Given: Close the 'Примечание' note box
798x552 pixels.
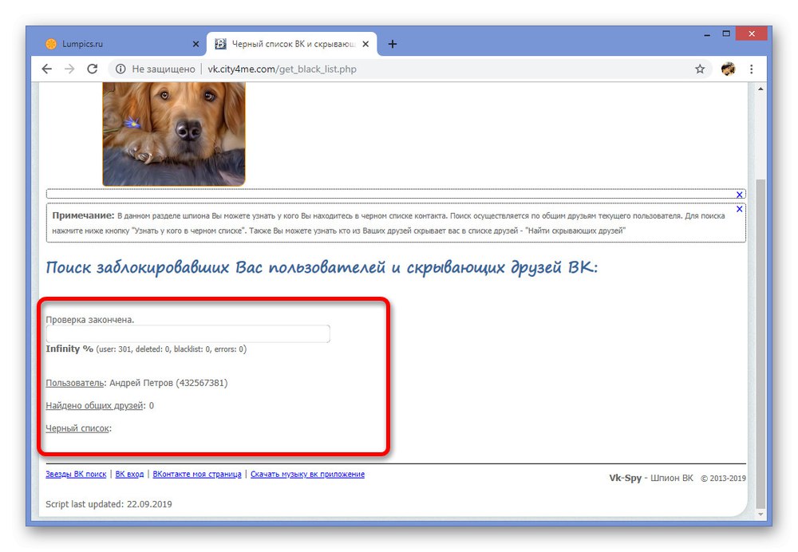Looking at the screenshot, I should [740, 208].
